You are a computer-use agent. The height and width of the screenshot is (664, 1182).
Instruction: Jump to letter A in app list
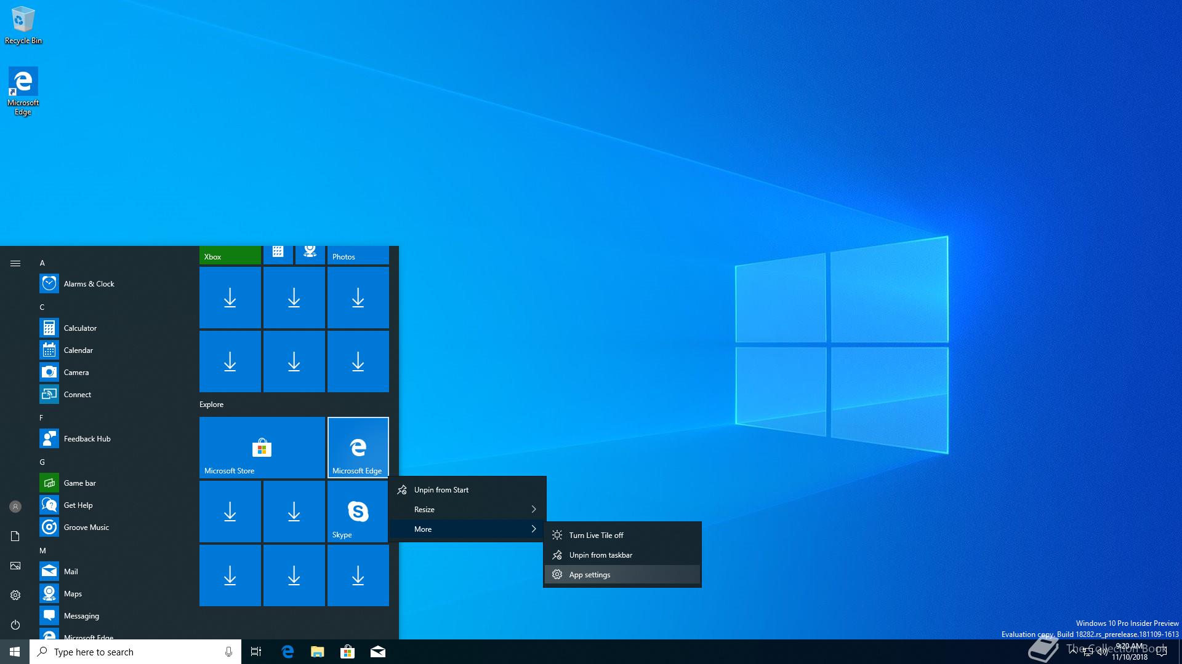point(42,263)
